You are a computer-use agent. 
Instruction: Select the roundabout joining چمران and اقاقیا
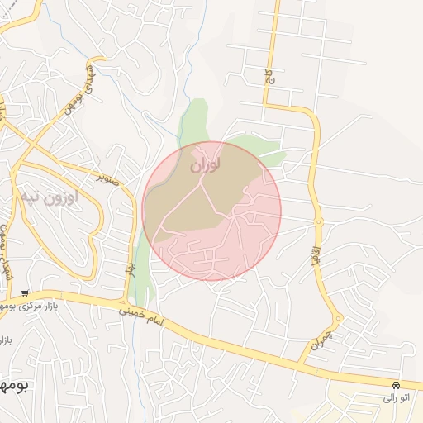coord(338,319)
